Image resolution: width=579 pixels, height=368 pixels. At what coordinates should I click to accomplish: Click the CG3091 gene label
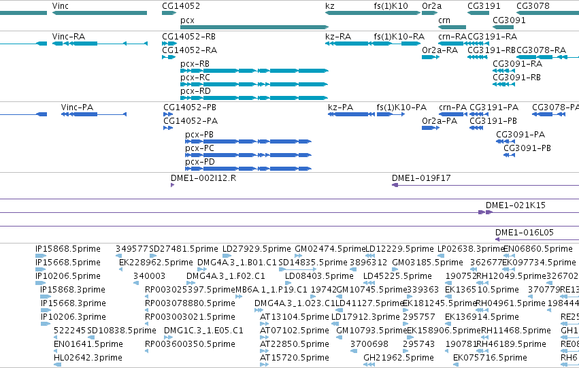coord(509,20)
